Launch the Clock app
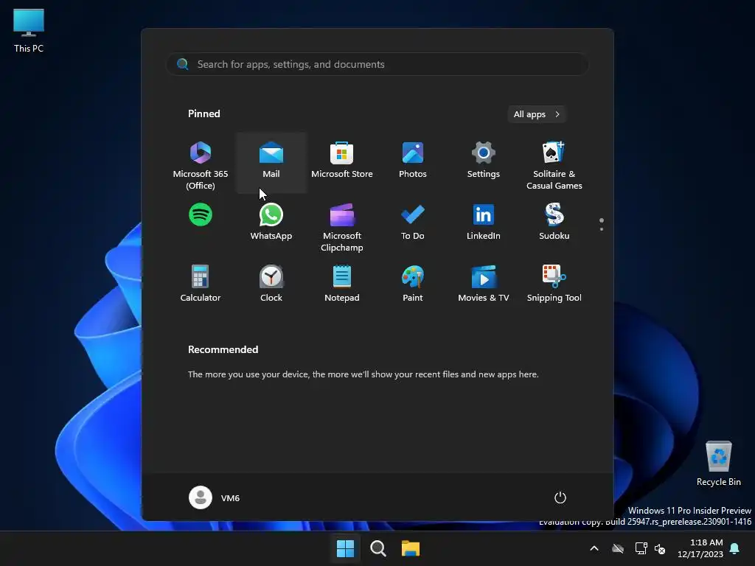Screen dimensions: 755x566 (x=271, y=284)
